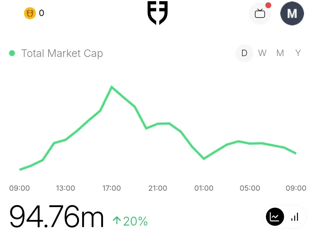Screen dimensions: 316x236
Task: Click the shield logo at top center
Action: click(158, 13)
